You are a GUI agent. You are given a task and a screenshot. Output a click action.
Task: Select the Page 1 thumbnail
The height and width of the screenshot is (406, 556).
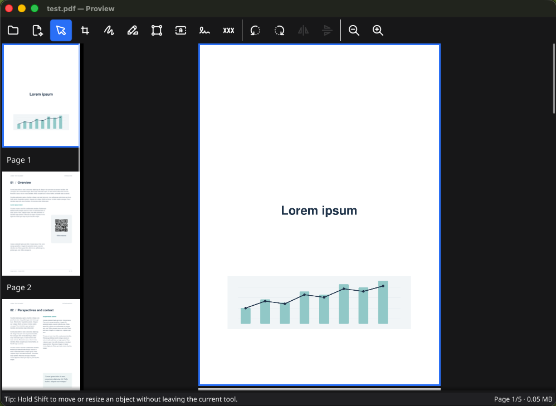41,95
